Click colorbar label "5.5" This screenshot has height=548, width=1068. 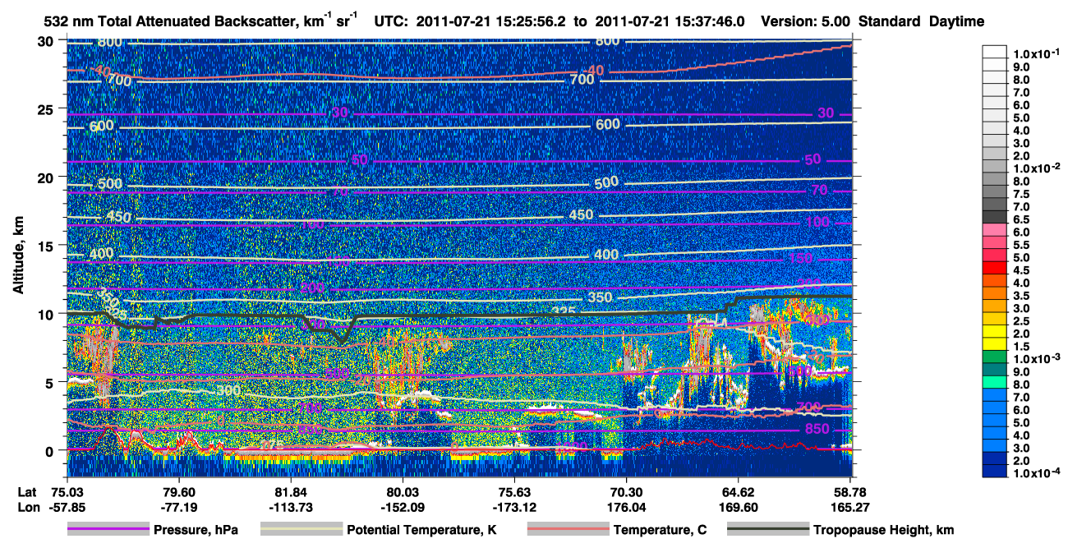pos(1022,245)
